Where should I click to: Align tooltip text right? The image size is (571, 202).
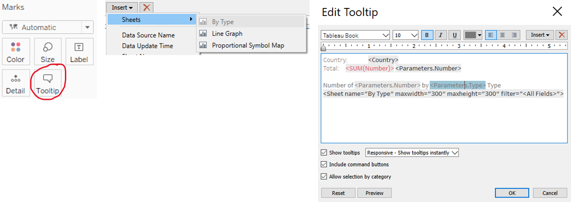514,35
